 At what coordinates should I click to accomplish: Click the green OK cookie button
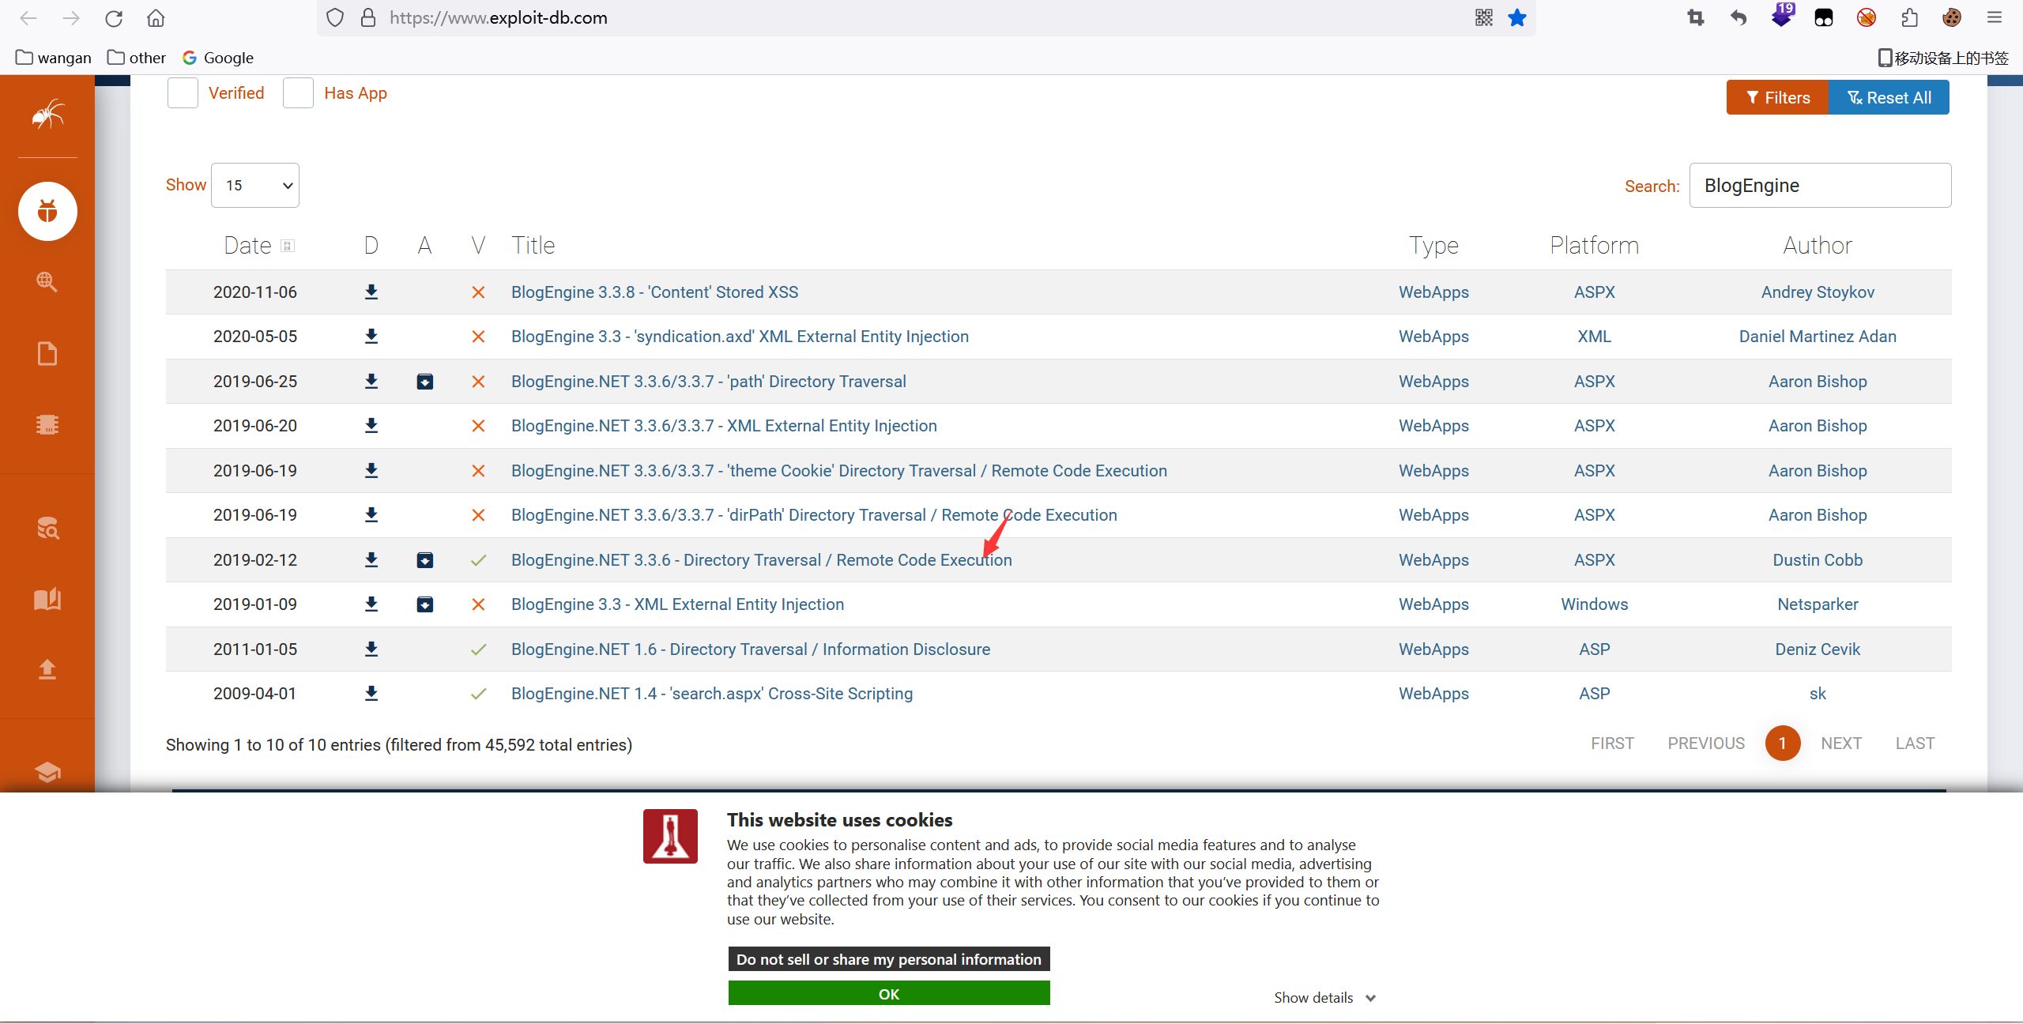(x=888, y=993)
